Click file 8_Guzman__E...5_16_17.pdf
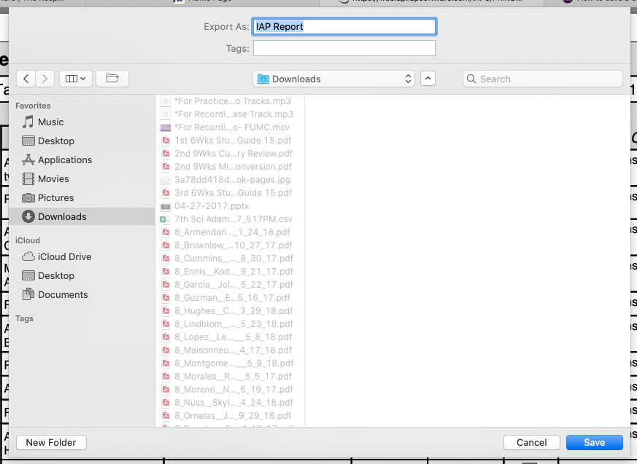The width and height of the screenshot is (637, 464). click(230, 298)
